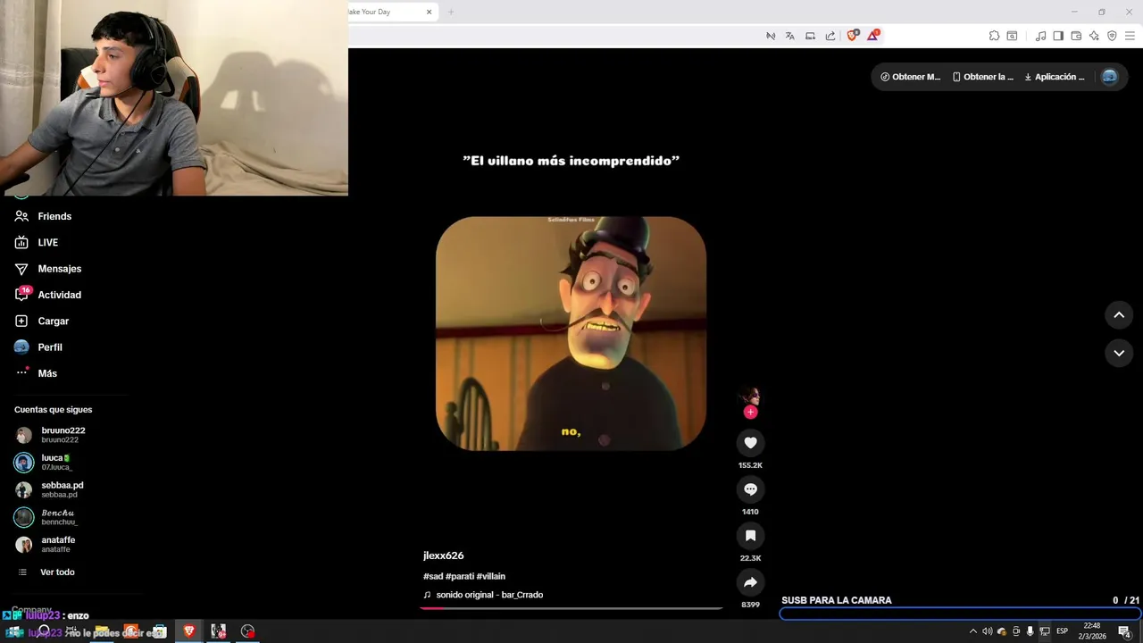
Task: Open the extensions puzzle icon
Action: (994, 36)
